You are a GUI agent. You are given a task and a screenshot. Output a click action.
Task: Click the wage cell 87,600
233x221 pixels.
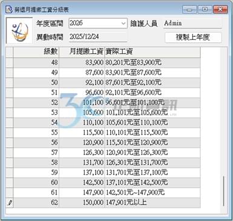pyautogui.click(x=82, y=73)
